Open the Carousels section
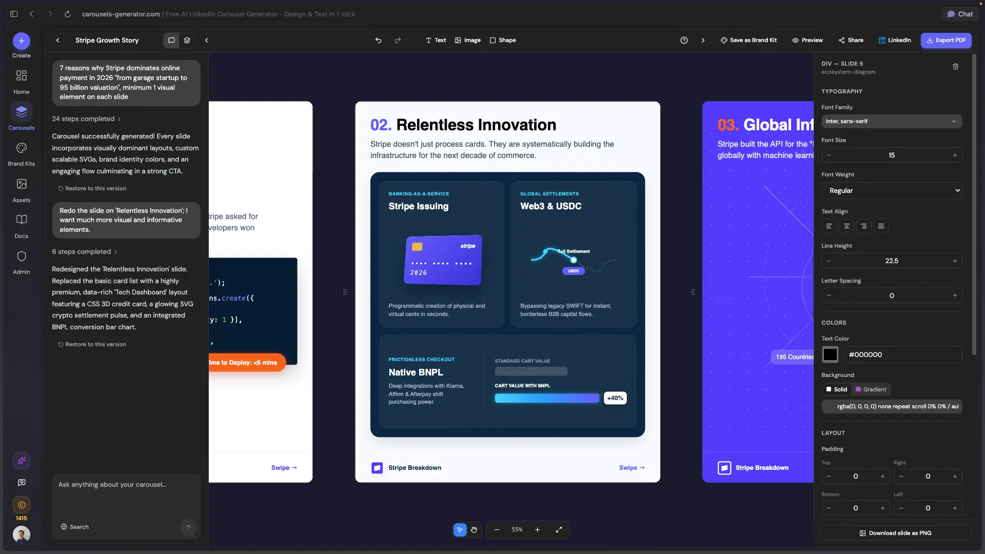Viewport: 985px width, 554px height. click(x=21, y=117)
